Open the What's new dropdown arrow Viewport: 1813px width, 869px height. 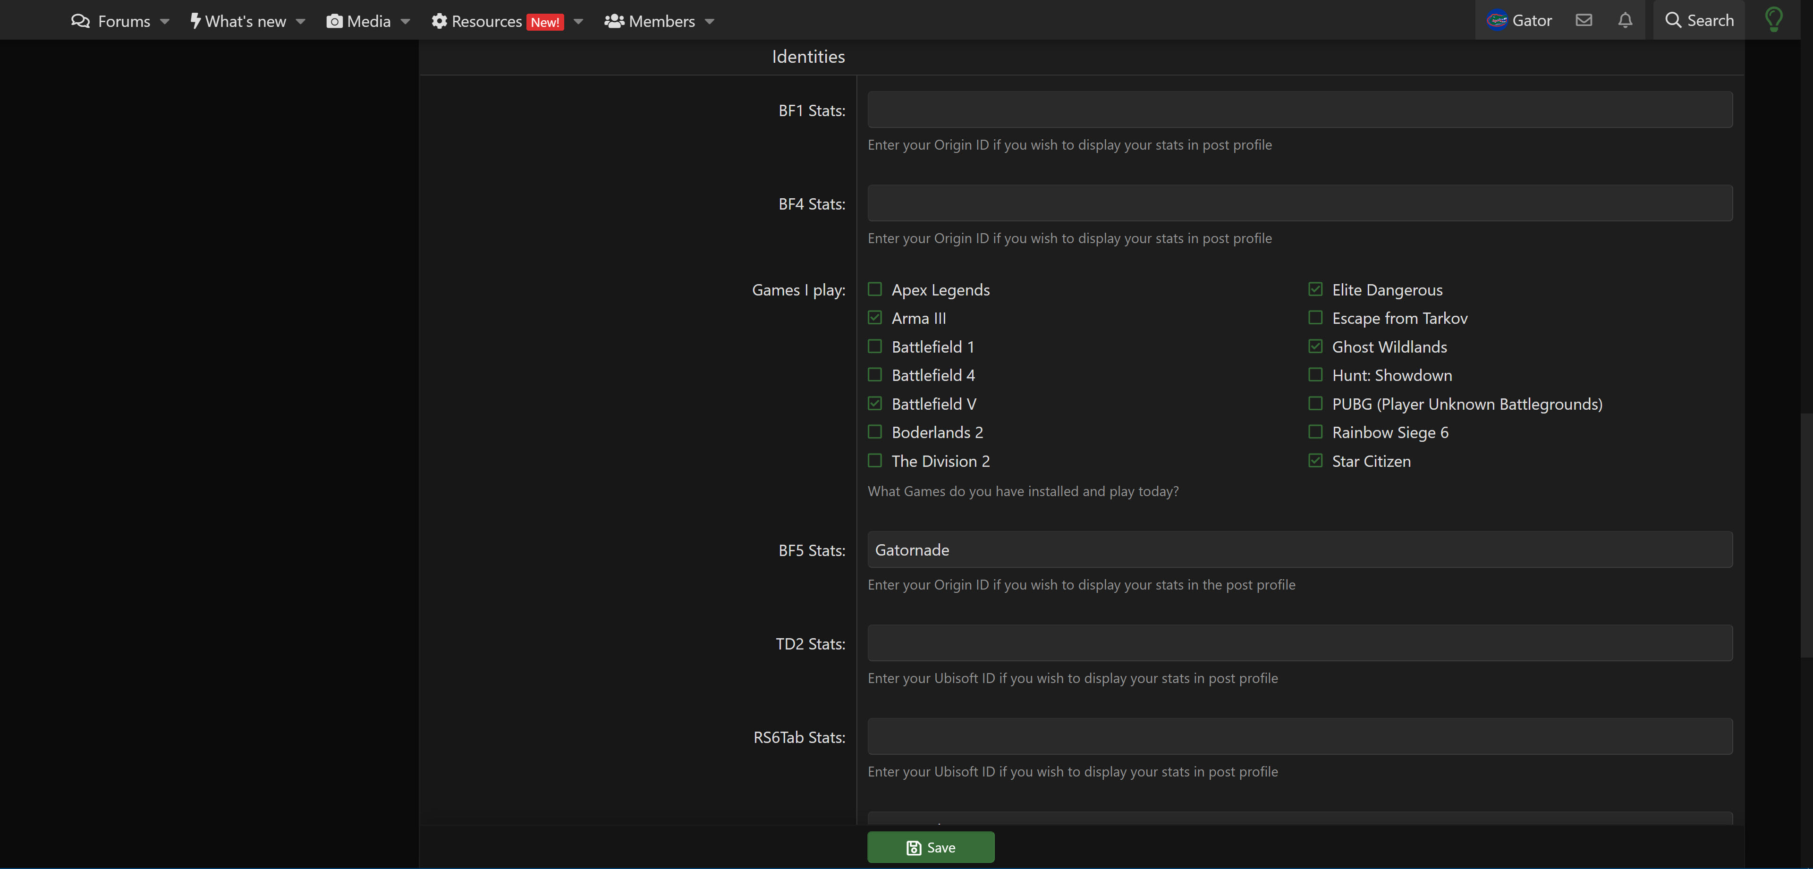coord(301,21)
